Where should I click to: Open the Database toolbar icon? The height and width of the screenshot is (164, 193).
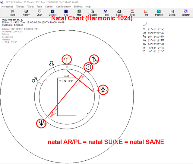pyautogui.click(x=93, y=13)
